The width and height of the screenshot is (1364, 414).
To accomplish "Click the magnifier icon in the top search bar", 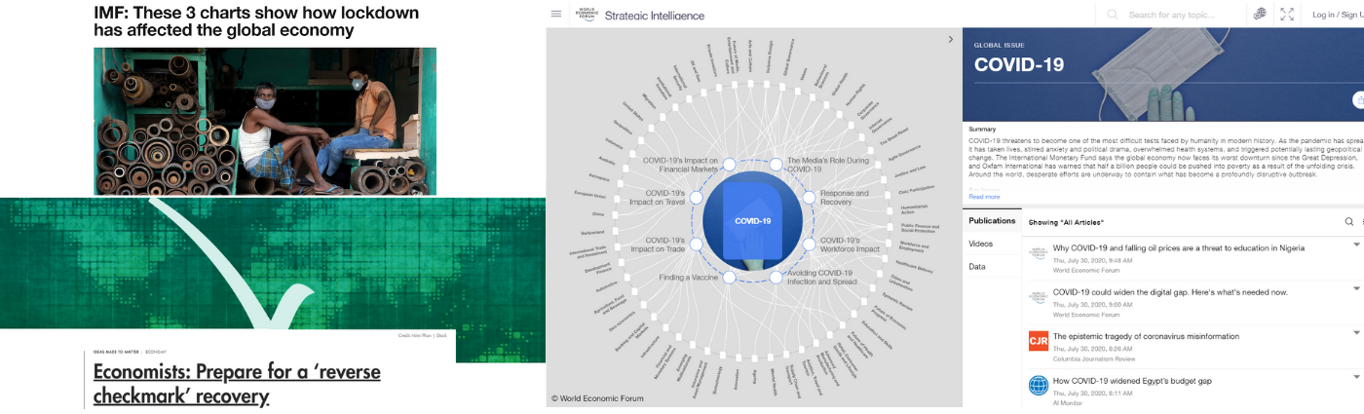I will [1113, 15].
